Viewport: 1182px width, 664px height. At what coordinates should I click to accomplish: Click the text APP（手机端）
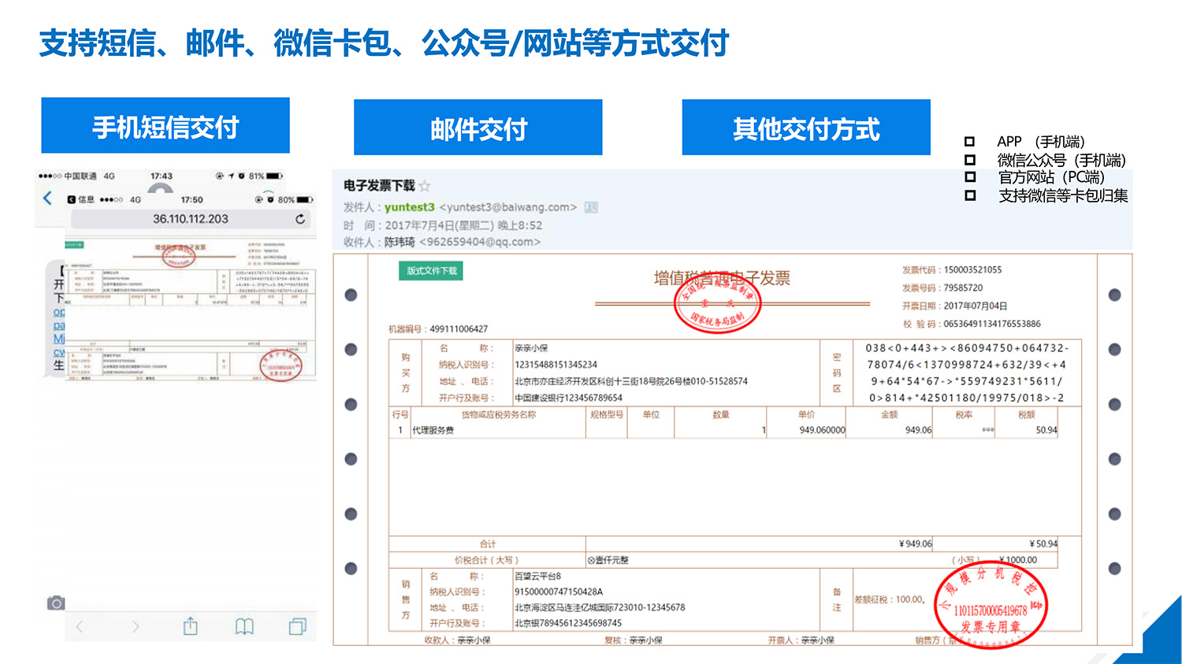pos(1041,142)
